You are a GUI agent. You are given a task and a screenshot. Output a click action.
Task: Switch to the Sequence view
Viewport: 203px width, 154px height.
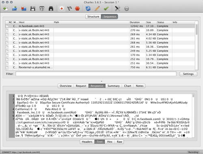[110, 17]
